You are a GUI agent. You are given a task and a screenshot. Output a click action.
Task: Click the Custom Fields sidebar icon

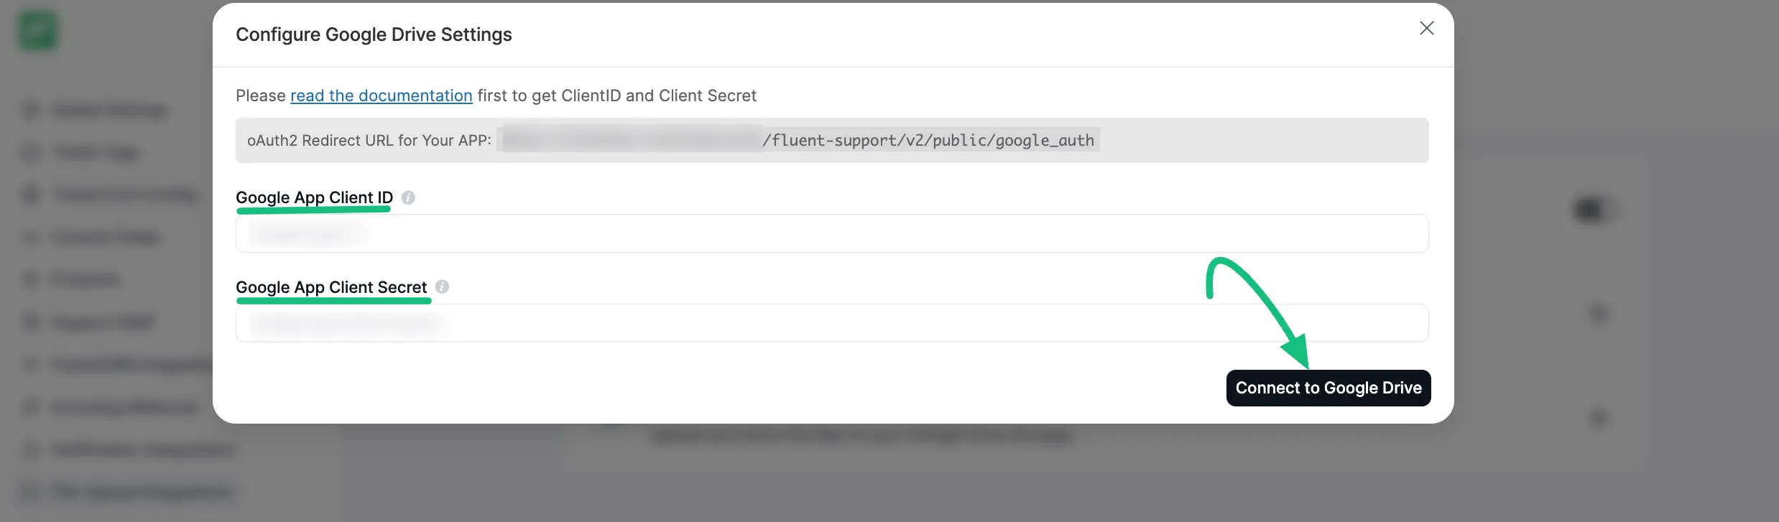29,236
